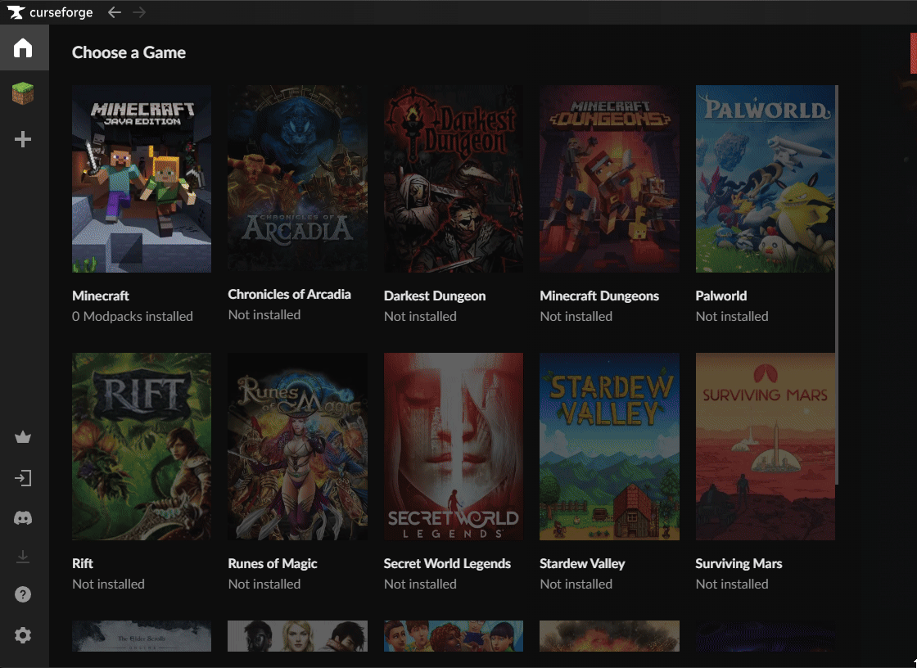
Task: Click the game list vertical scrollbar
Action: pyautogui.click(x=837, y=285)
